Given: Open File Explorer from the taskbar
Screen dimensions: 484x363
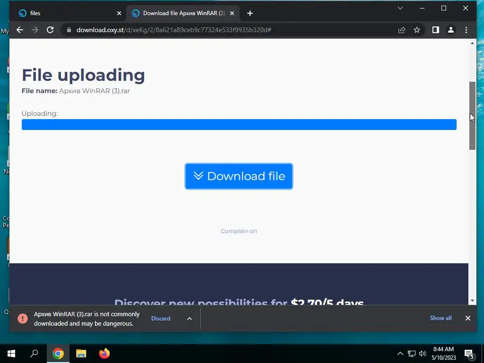Looking at the screenshot, I should [81, 354].
